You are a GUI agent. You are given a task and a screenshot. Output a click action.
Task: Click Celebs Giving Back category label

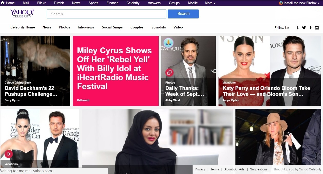[18, 83]
